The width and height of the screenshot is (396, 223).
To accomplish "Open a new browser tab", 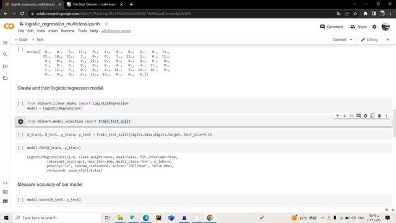I will (131, 4).
